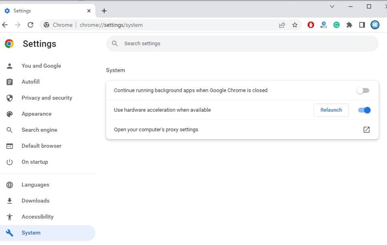
Task: Toggle the side panel icon
Action: [x=362, y=25]
